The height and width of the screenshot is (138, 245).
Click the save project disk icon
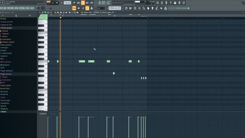175,3
